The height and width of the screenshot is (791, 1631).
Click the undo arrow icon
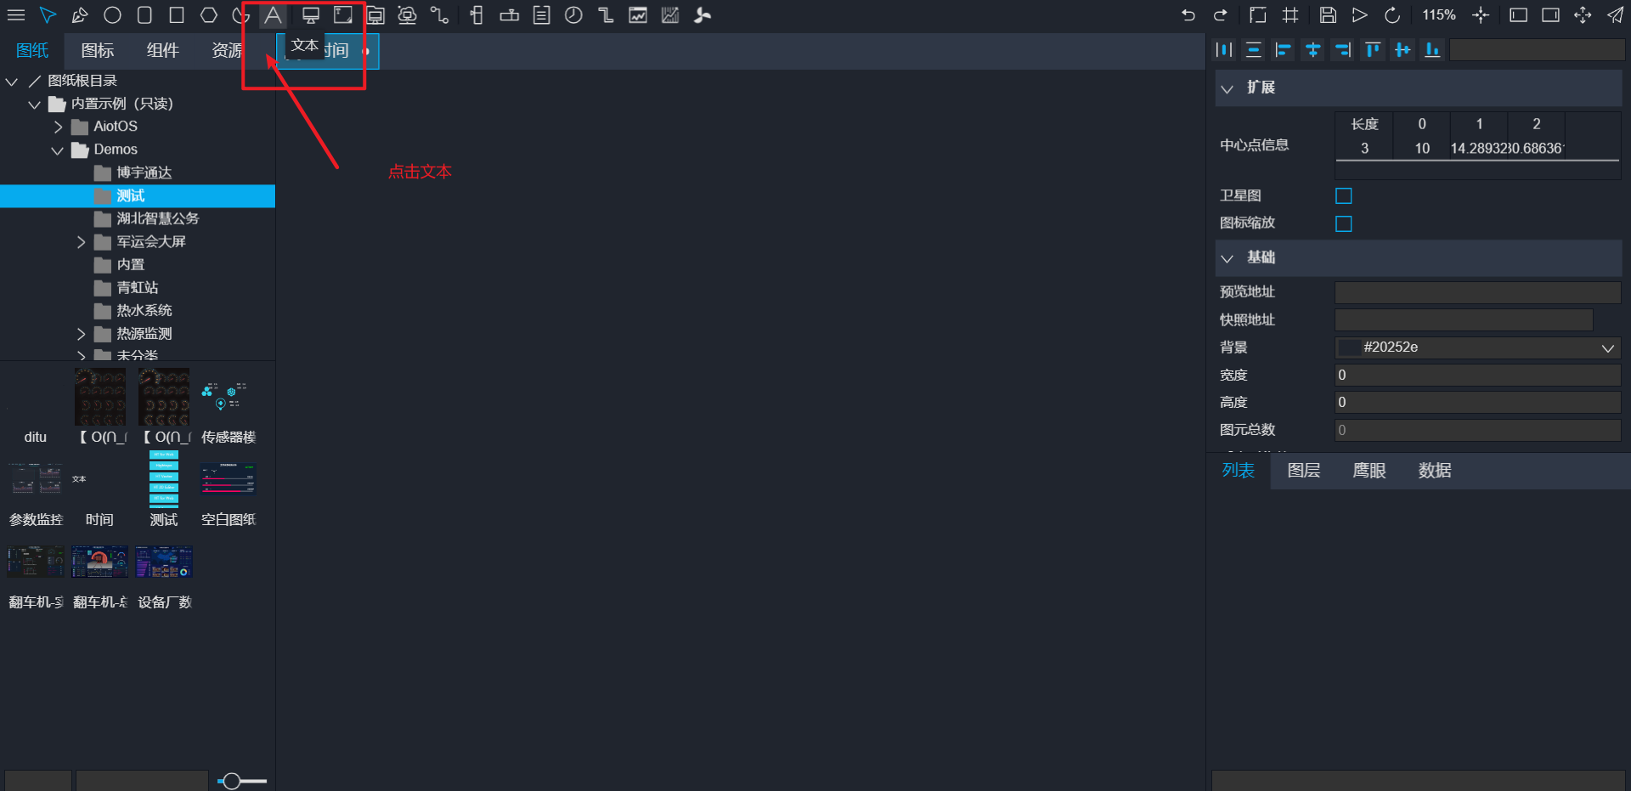tap(1188, 15)
